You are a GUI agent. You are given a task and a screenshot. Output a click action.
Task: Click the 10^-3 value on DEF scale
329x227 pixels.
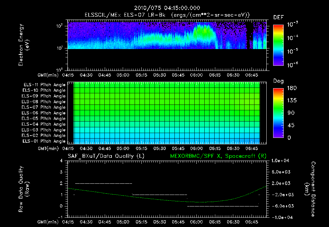pos(292,24)
